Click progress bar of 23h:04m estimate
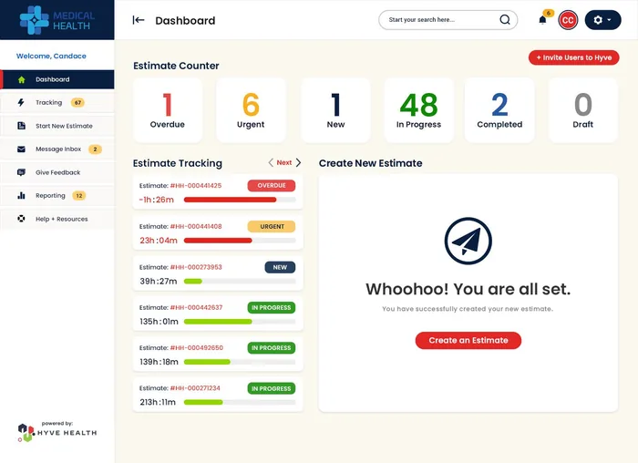 click(x=240, y=241)
